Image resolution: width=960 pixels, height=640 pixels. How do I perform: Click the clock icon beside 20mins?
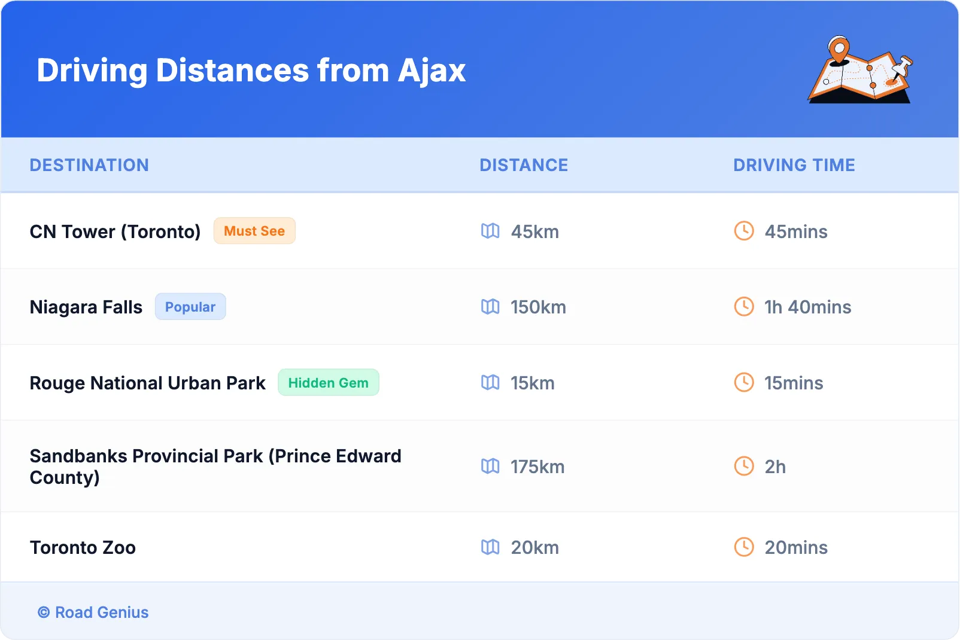(744, 547)
